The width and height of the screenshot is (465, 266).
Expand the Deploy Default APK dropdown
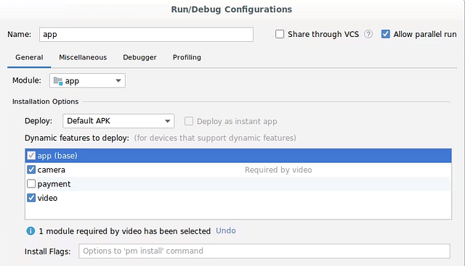coord(118,121)
